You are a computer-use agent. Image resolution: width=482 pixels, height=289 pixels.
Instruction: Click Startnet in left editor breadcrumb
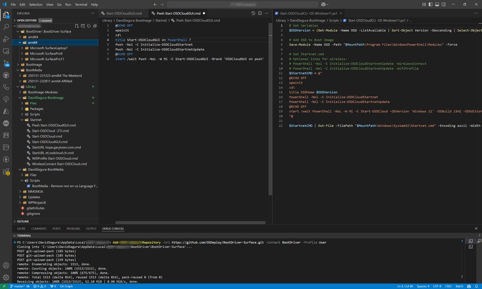click(x=161, y=20)
